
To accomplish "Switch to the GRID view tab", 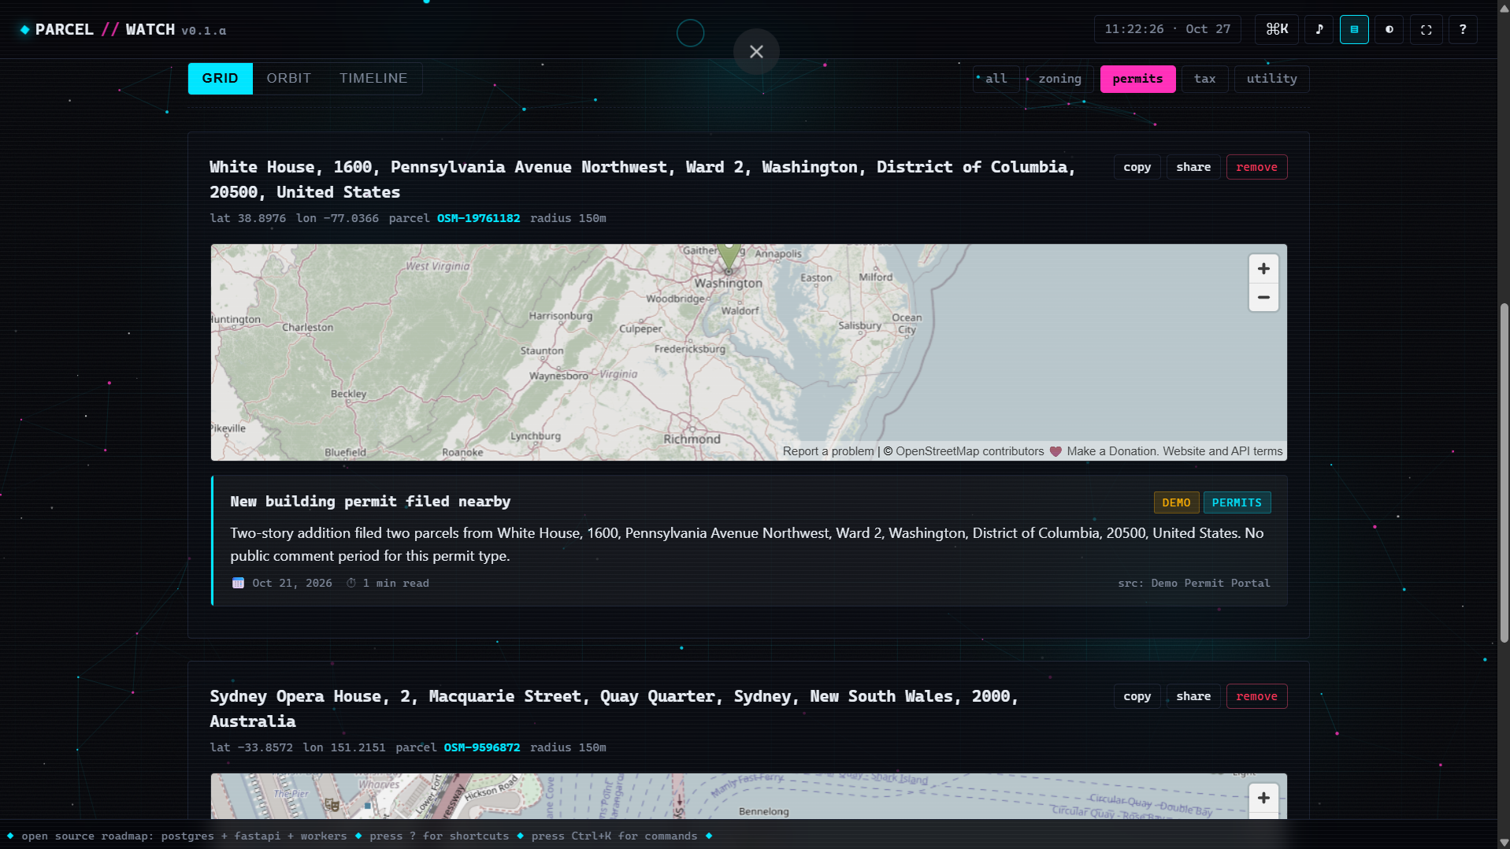I will tap(221, 79).
